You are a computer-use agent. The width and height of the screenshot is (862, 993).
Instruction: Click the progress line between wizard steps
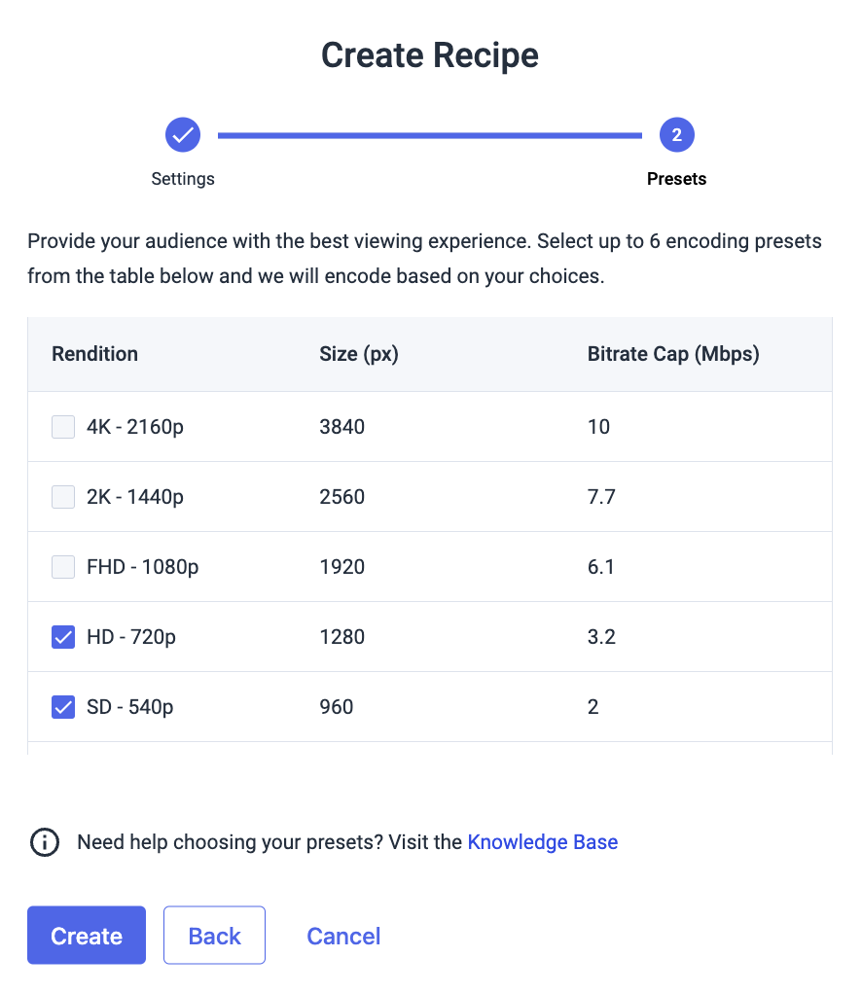pyautogui.click(x=430, y=135)
